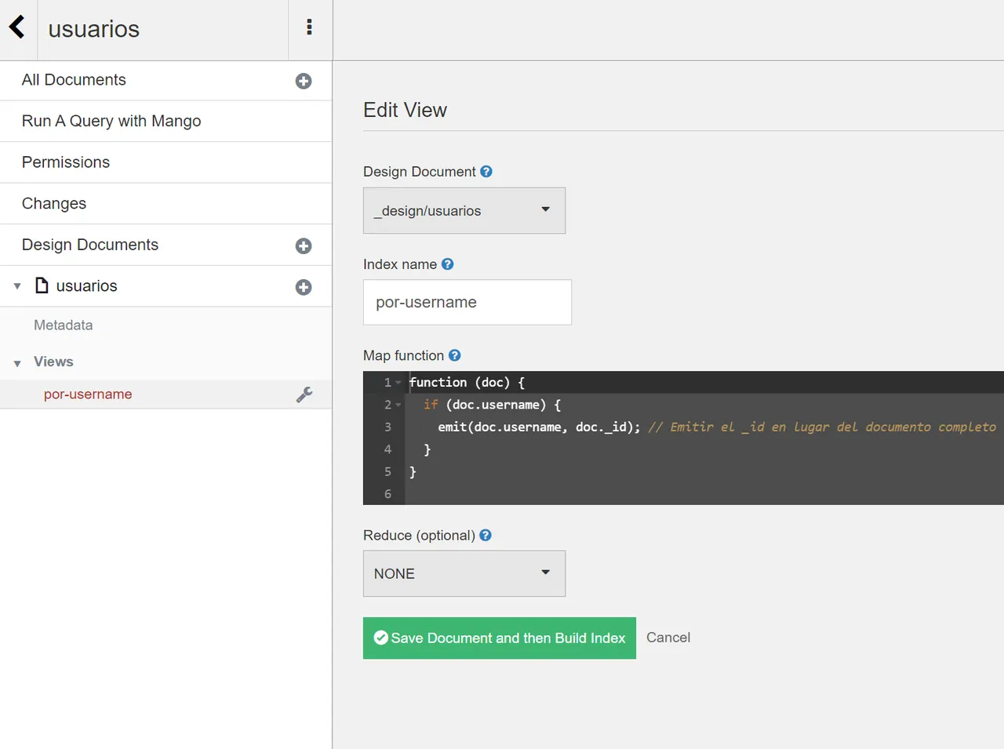Open help for Design Document field

(486, 171)
